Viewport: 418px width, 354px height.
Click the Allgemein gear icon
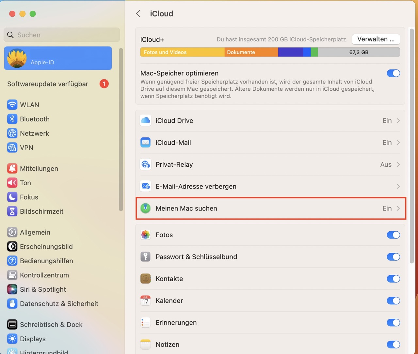point(12,232)
